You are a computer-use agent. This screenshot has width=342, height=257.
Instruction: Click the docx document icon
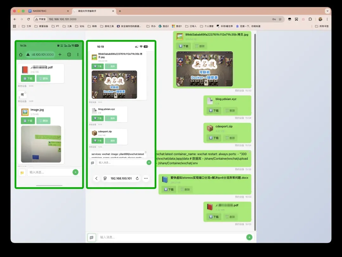point(165,180)
